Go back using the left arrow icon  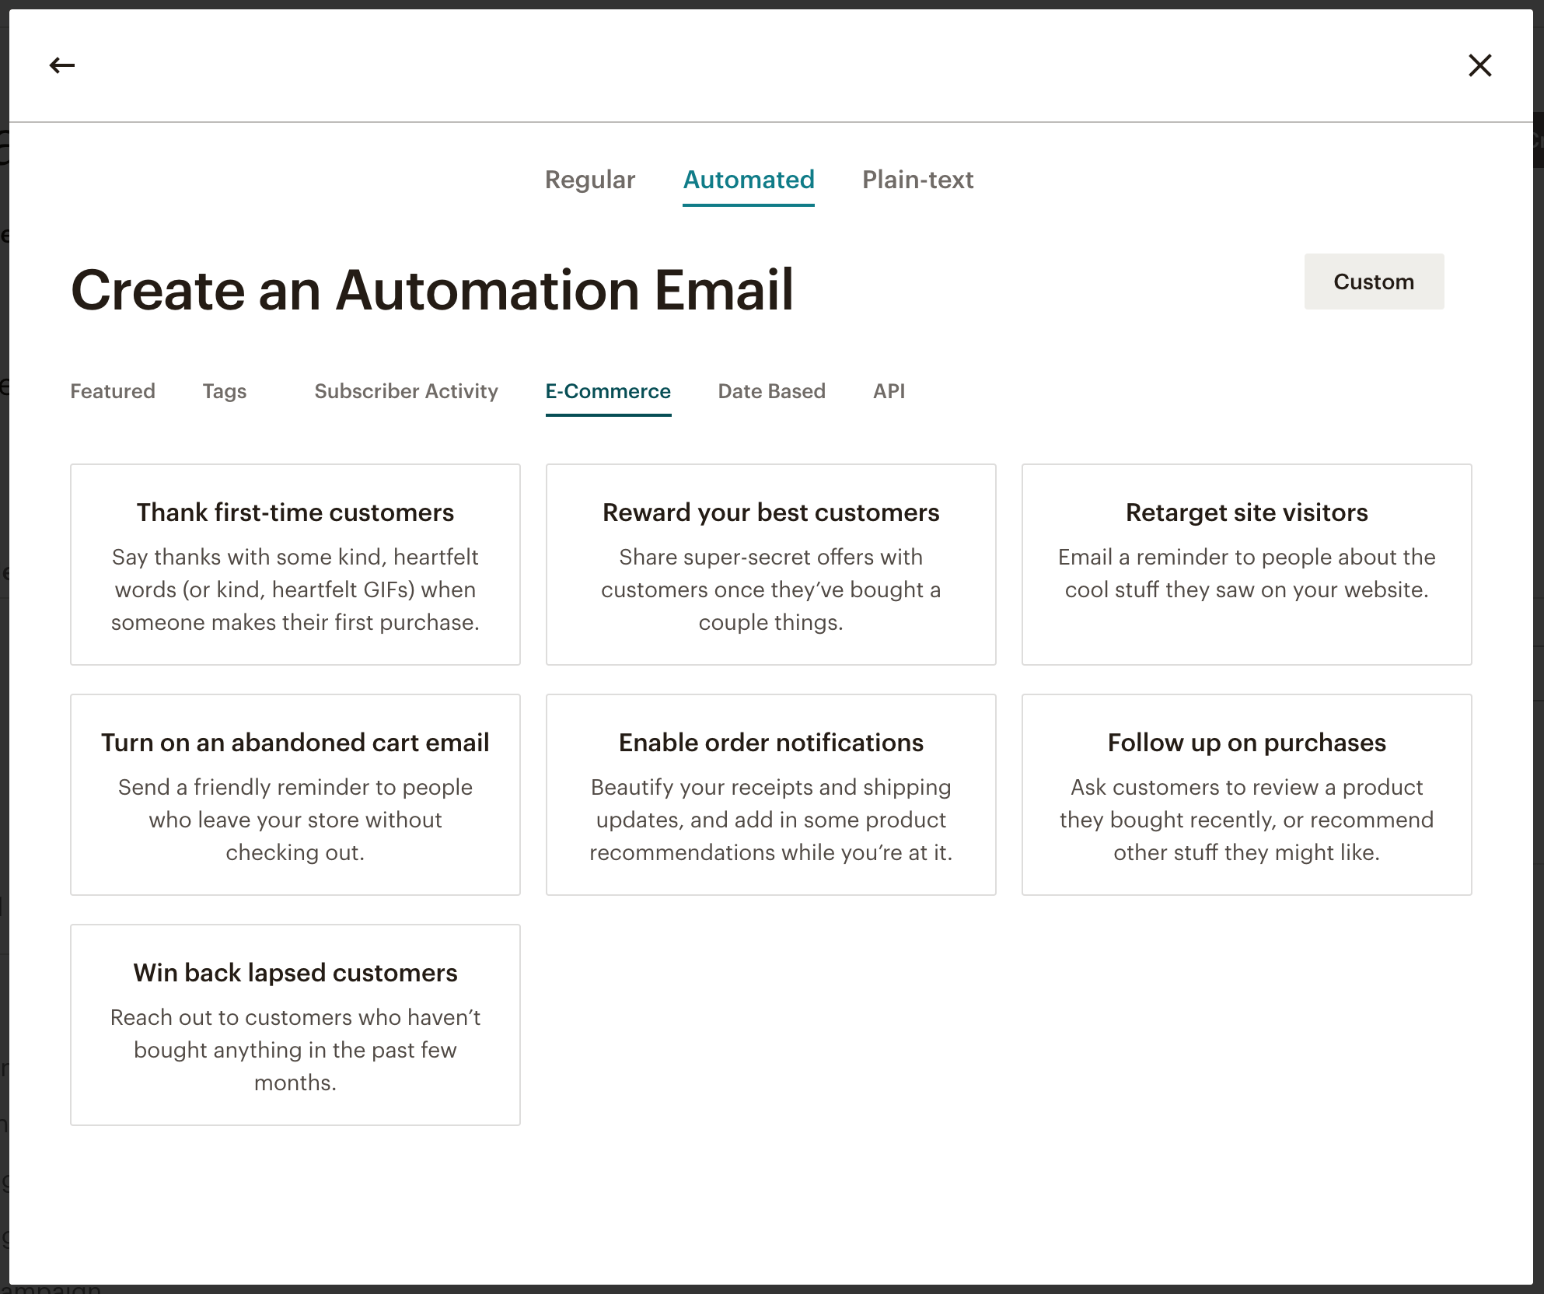62,65
